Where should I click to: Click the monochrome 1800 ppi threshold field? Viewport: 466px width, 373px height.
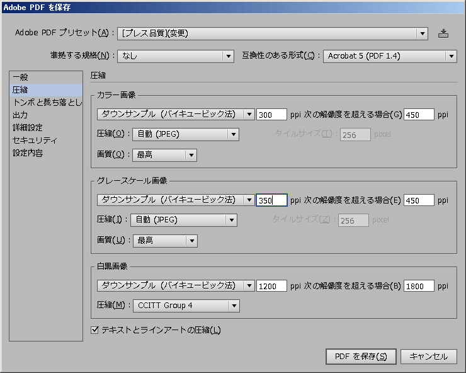[x=419, y=286]
